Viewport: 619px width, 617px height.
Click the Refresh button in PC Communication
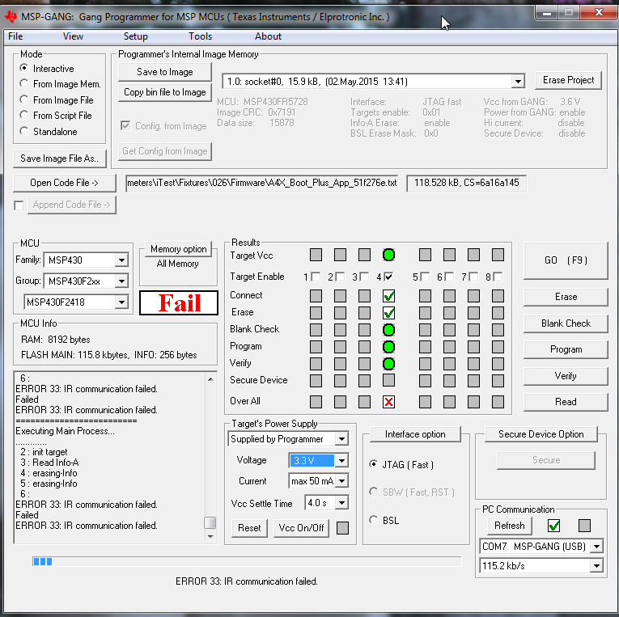[509, 526]
